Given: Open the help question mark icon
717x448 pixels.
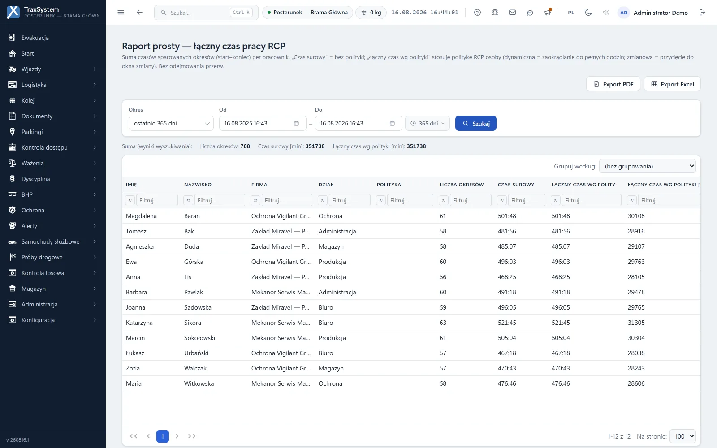Looking at the screenshot, I should tap(477, 13).
